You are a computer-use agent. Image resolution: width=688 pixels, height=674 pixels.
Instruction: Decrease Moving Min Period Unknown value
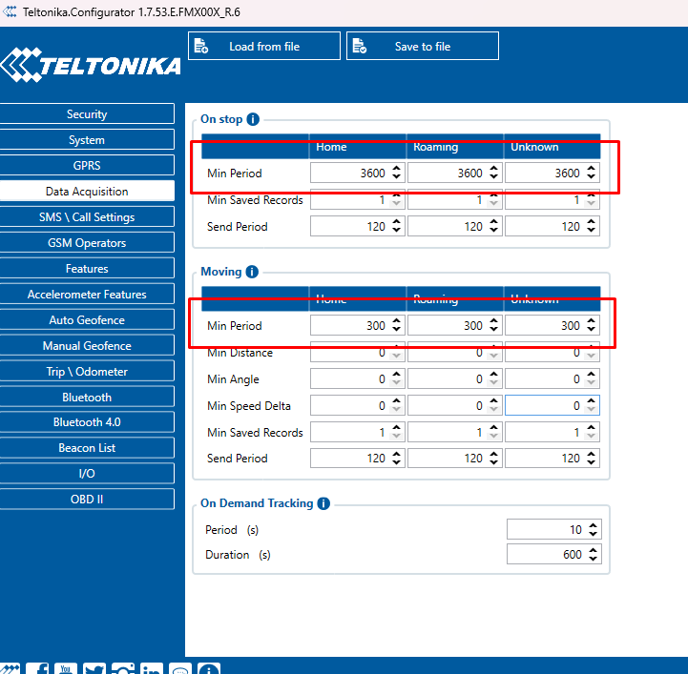[592, 329]
